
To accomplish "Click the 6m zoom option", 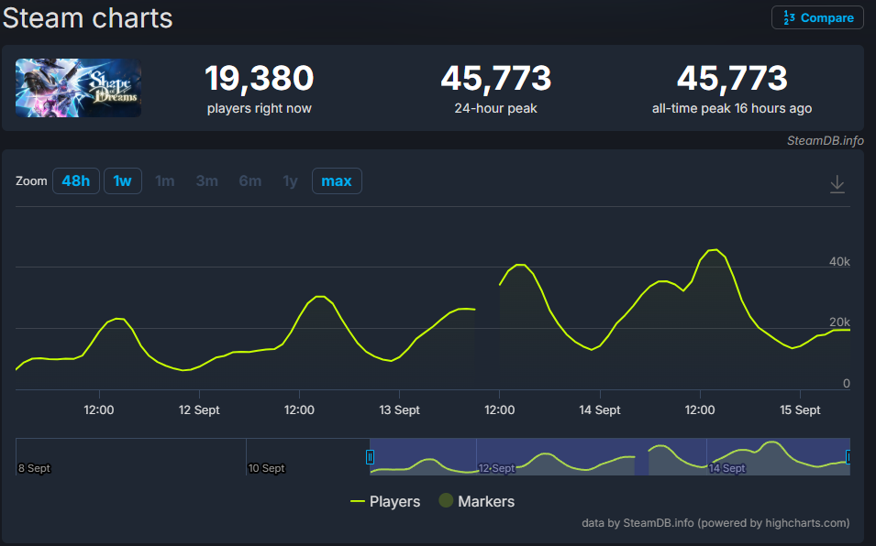I will (249, 181).
